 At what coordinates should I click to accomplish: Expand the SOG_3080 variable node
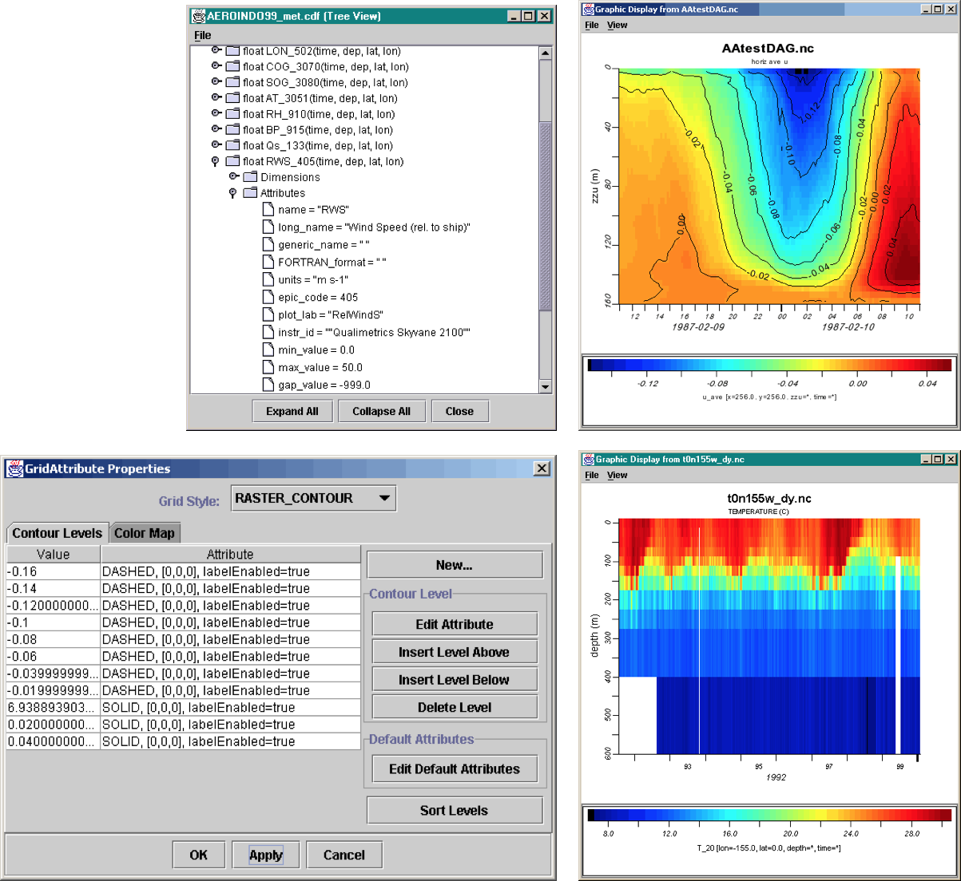pyautogui.click(x=216, y=81)
